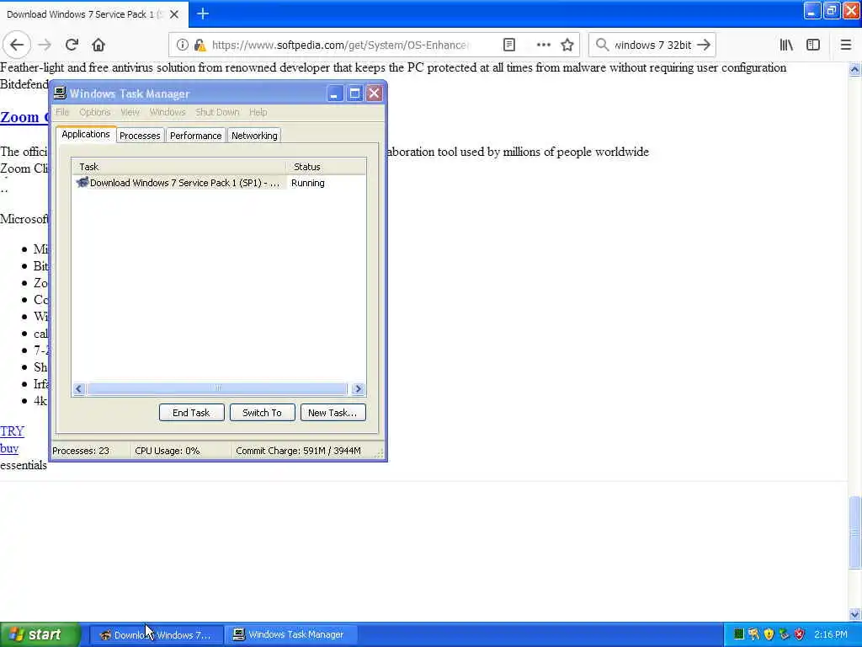Click the task list horizontal scrollbar thumb
The height and width of the screenshot is (647, 862).
217,389
